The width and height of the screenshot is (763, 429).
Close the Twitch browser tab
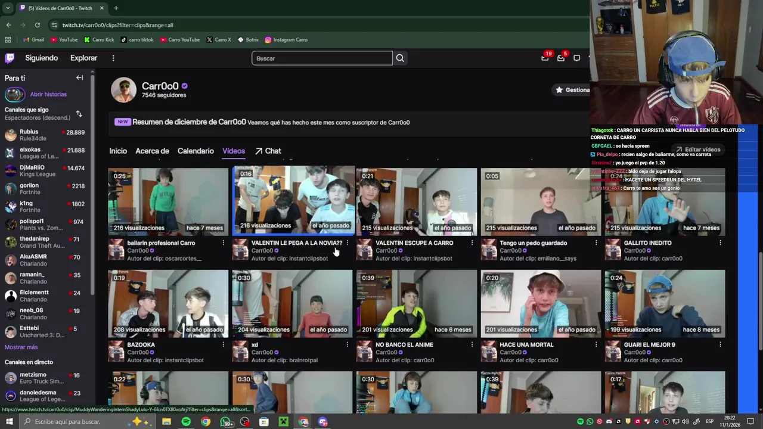click(x=101, y=8)
